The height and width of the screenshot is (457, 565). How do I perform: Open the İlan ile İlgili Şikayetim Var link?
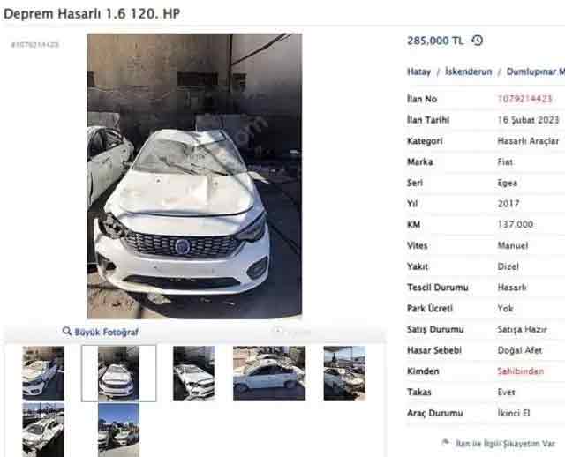coord(505,443)
